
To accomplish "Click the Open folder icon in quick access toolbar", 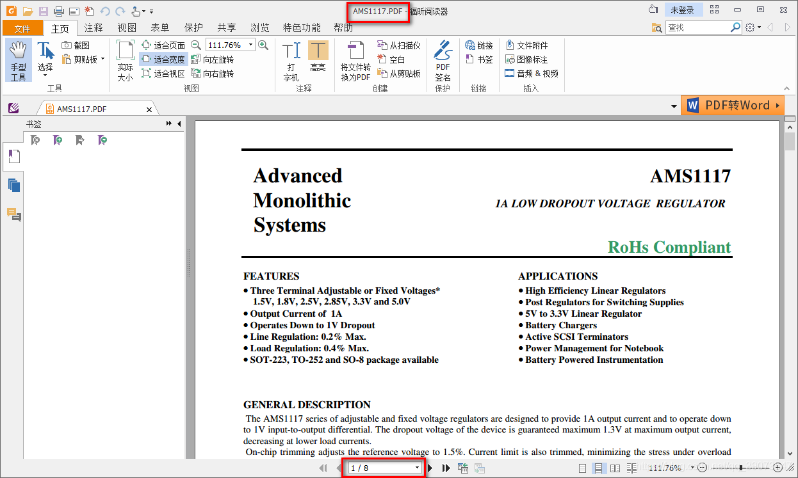I will click(x=28, y=11).
